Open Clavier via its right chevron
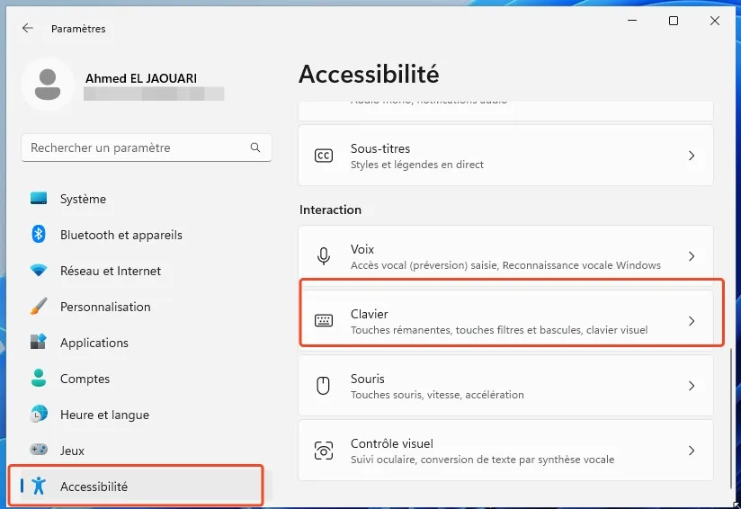Viewport: 741px width, 509px height. [x=692, y=321]
